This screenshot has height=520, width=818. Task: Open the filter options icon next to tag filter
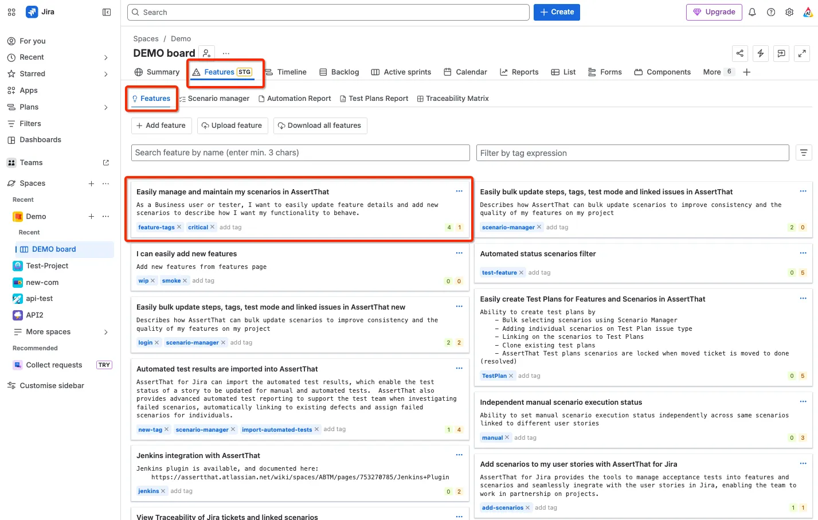pyautogui.click(x=804, y=153)
